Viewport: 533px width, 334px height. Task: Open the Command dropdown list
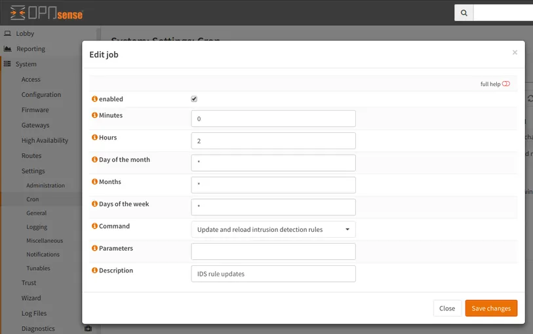[273, 229]
